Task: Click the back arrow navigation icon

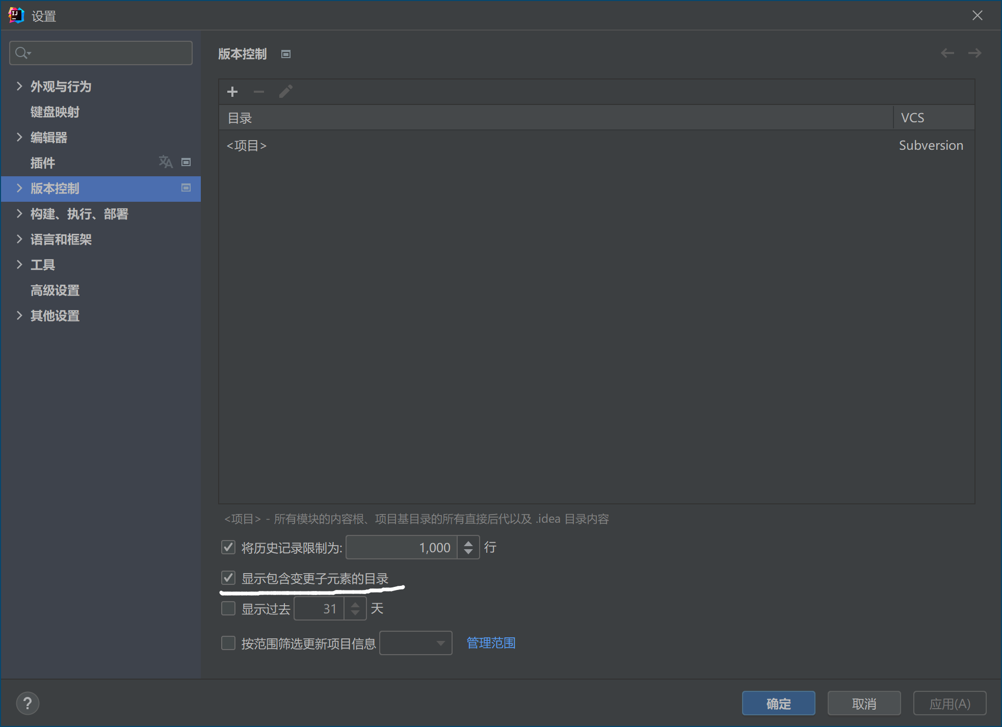Action: click(947, 53)
